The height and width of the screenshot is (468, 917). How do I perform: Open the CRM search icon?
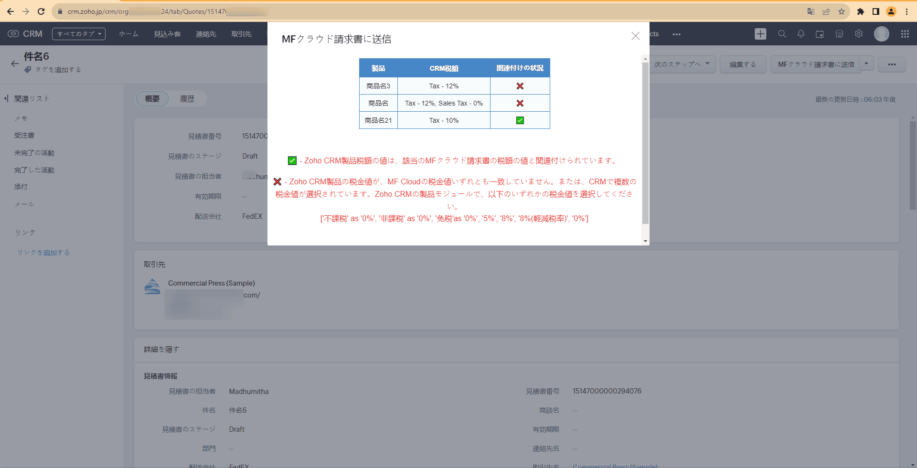782,34
